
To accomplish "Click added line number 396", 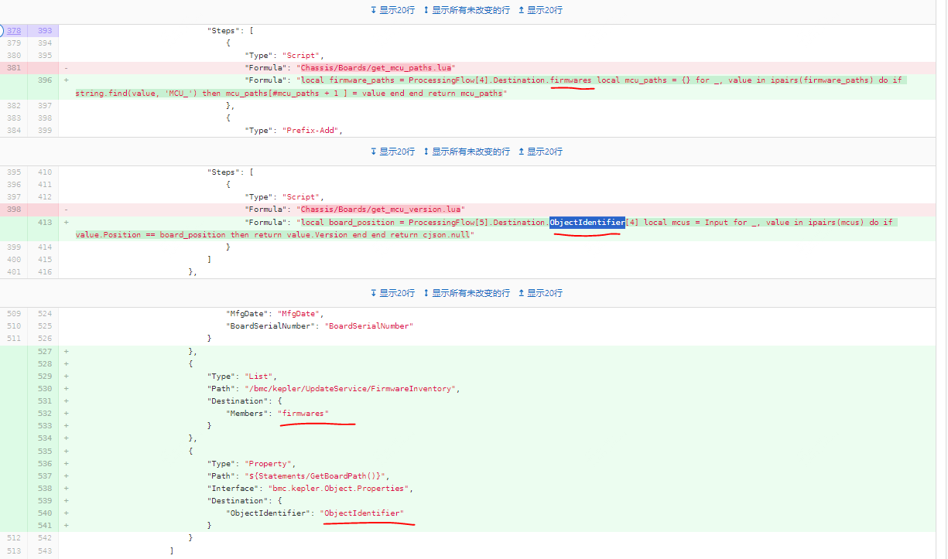I will 44,80.
